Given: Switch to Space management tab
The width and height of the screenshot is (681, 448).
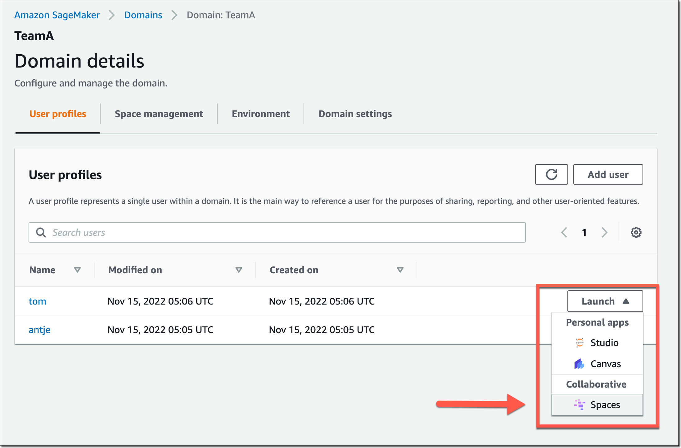Looking at the screenshot, I should click(x=159, y=114).
